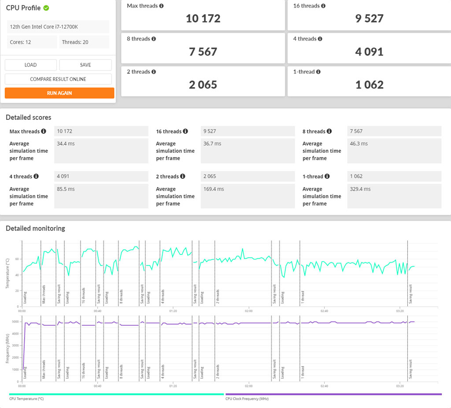Viewport: 451px width, 408px height.
Task: Click the large 7 567 score on the 8 threads card
Action: 203,52
